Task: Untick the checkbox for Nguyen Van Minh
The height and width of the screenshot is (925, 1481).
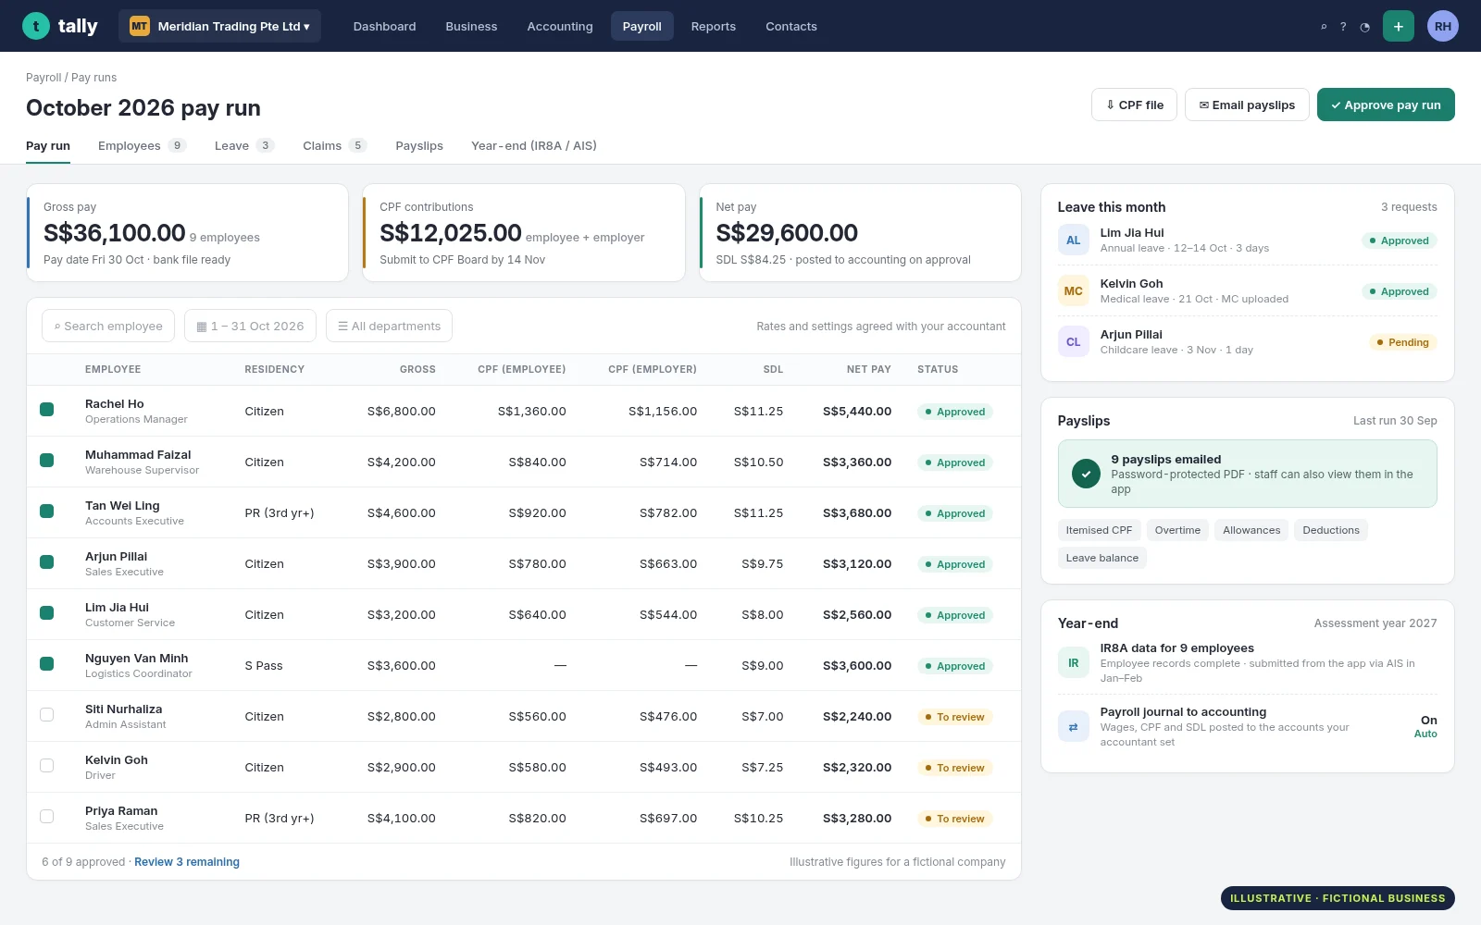Action: 47,664
